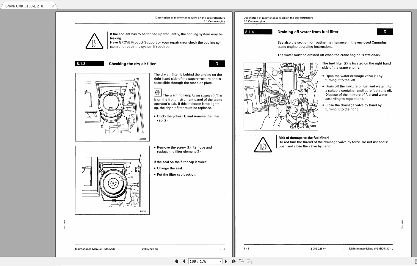Screen dimensions: 417x266
Task: Click the dry air filter diagram A03034
Action: [x=112, y=107]
